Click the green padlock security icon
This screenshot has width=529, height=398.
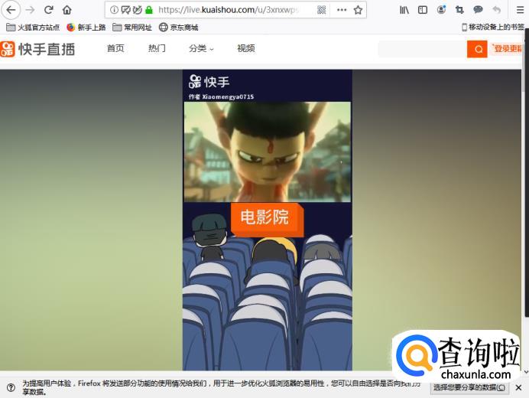point(149,10)
